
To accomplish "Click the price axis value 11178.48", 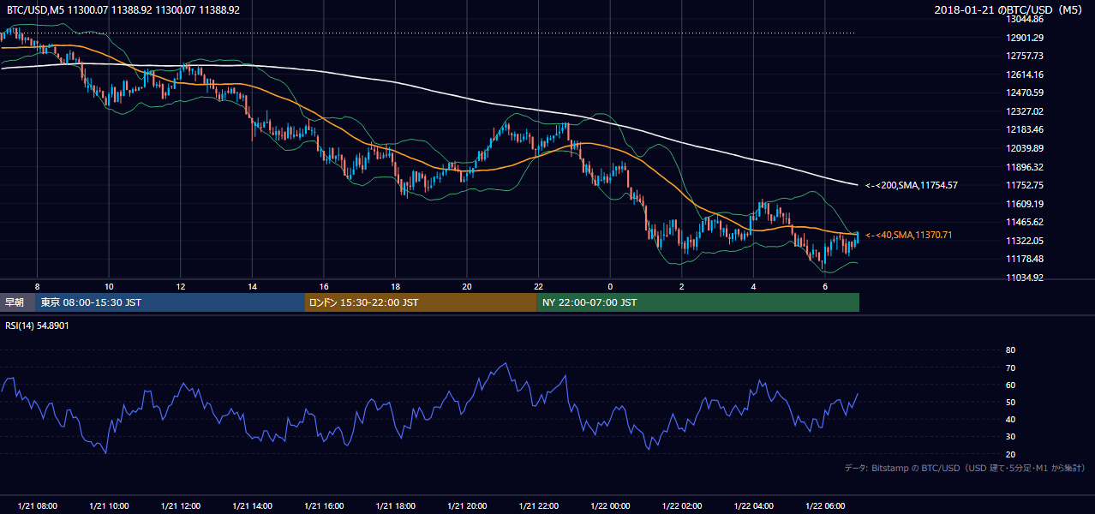I will tap(1026, 259).
